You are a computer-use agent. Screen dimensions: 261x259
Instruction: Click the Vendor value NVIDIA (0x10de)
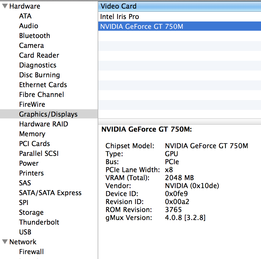coord(192,186)
